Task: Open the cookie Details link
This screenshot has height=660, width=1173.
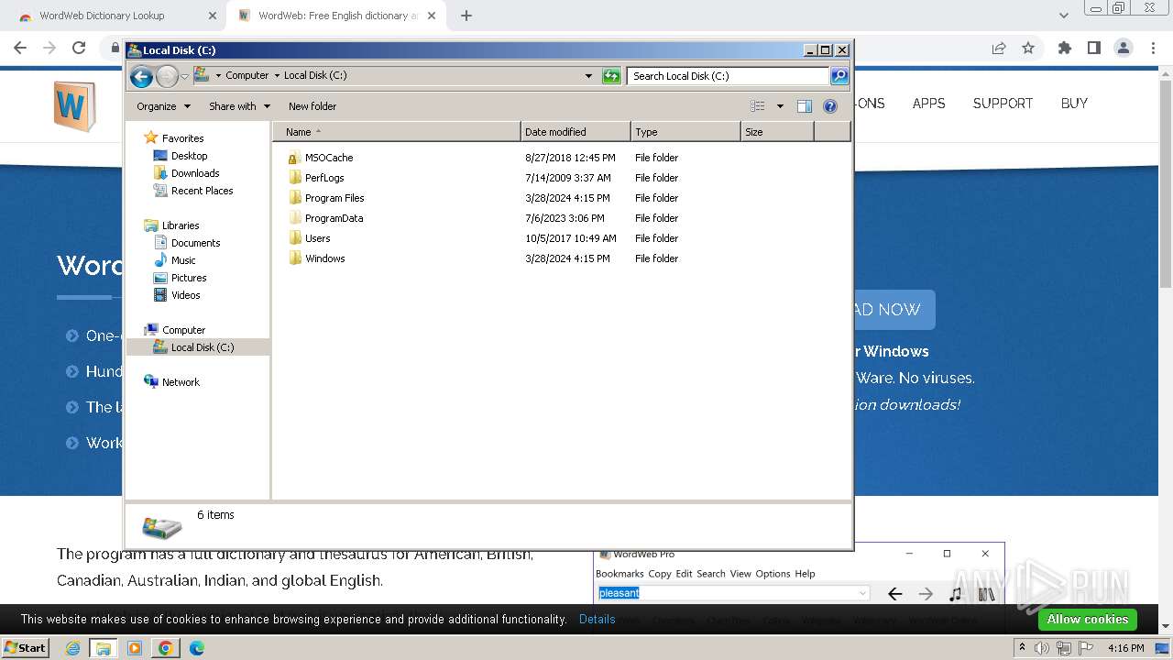Action: click(x=597, y=620)
